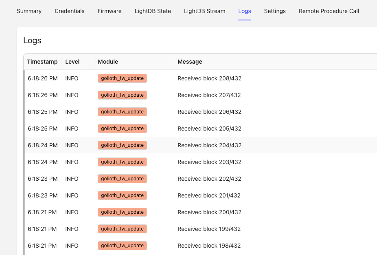Click timestamp of block 208 row
The width and height of the screenshot is (377, 255).
[x=43, y=78]
